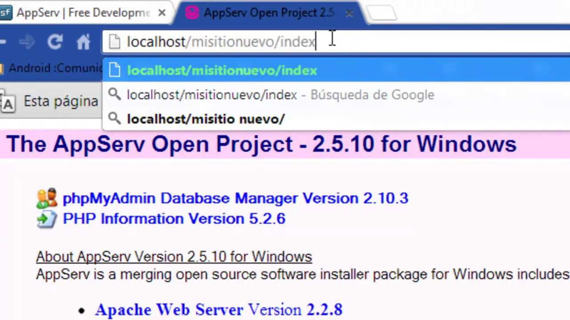Open the Android :Comunic bookmark
The width and height of the screenshot is (570, 320).
pyautogui.click(x=51, y=68)
